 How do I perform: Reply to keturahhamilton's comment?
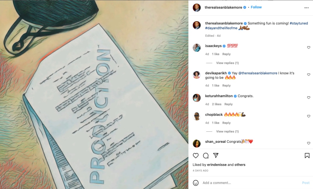tap(228, 104)
